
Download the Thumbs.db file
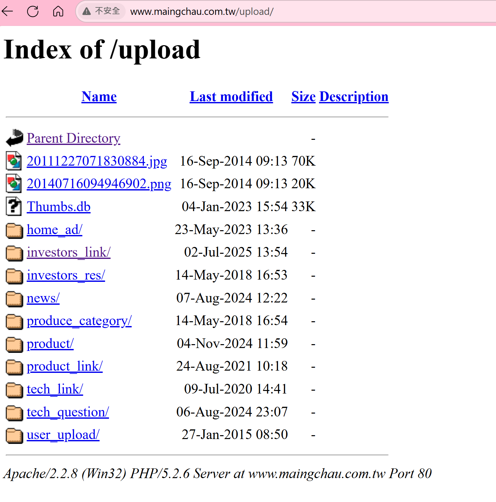(59, 207)
